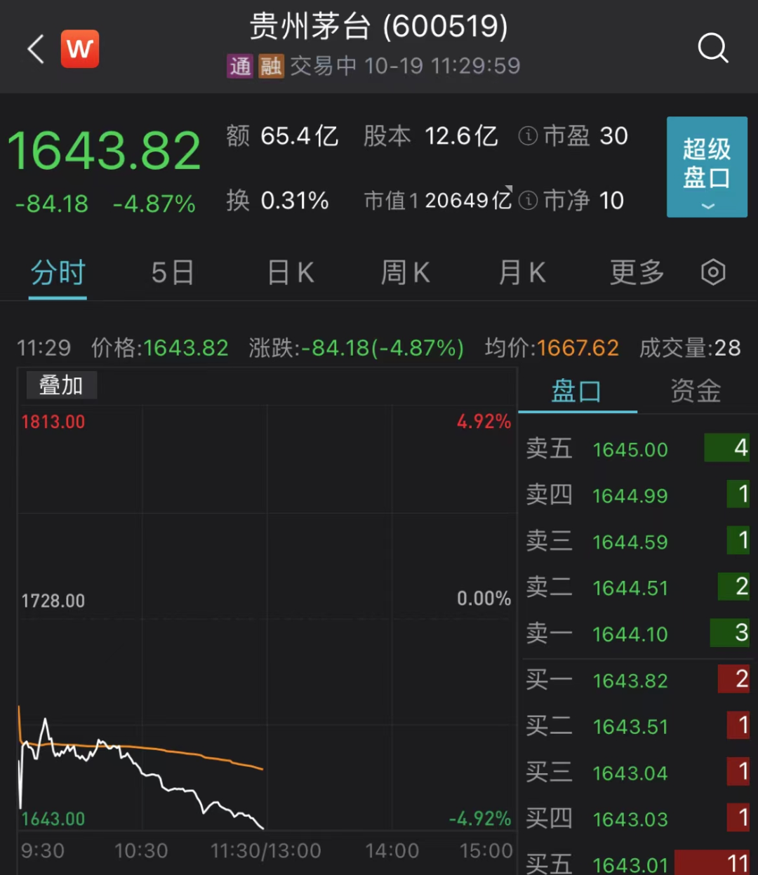Open the red W app logo
758x875 pixels.
pyautogui.click(x=80, y=49)
